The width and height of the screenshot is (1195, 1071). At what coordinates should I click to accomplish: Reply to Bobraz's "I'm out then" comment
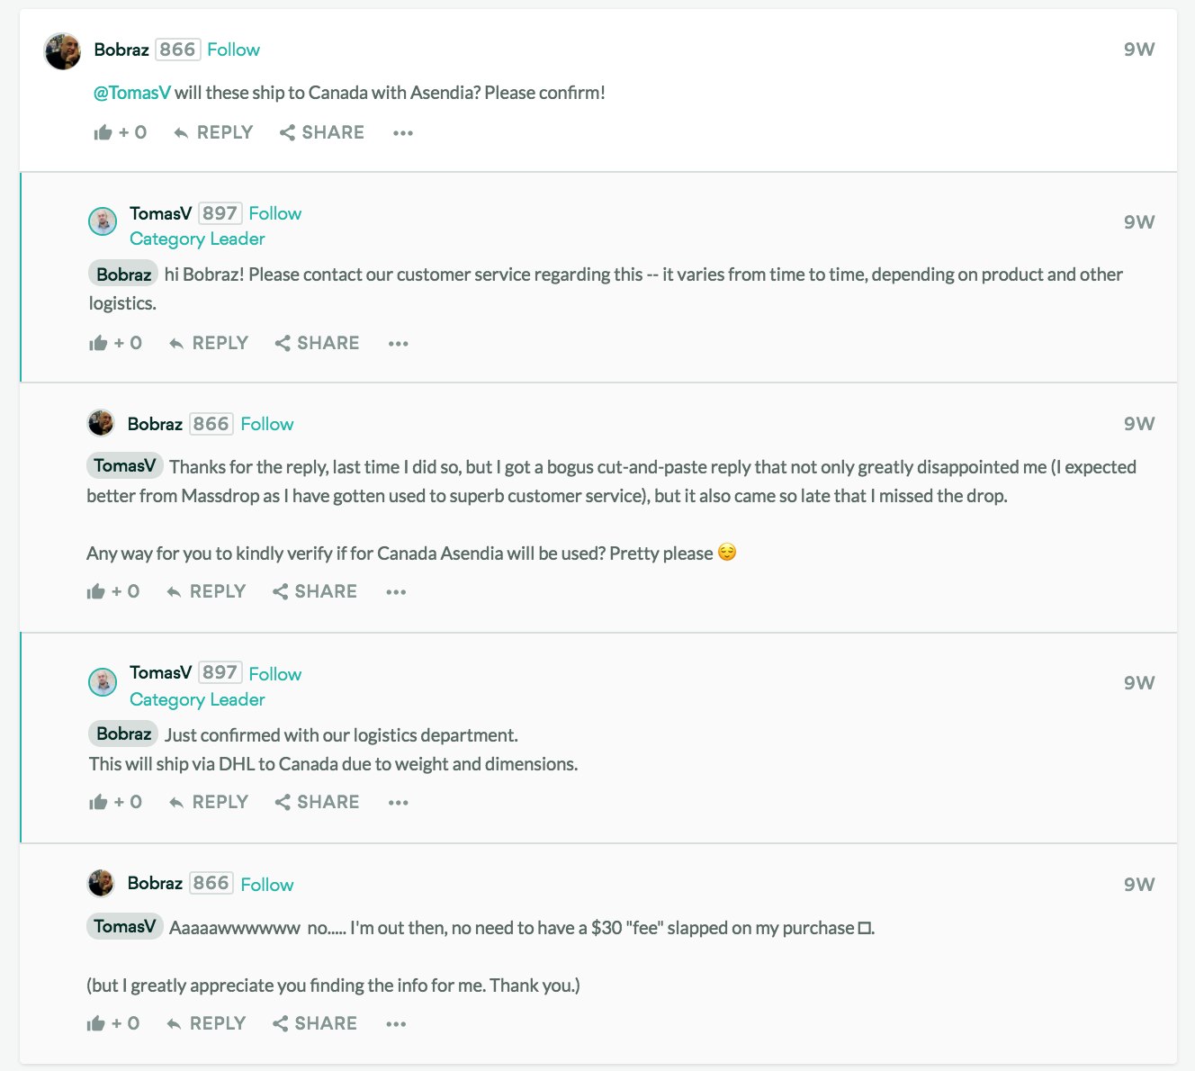point(206,1024)
